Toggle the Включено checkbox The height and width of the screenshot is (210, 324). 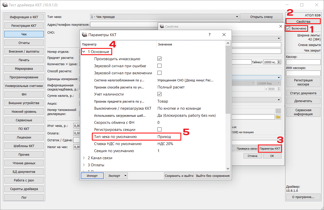pos(288,29)
